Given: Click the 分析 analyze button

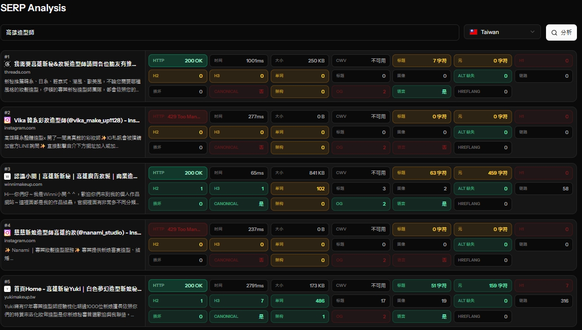Looking at the screenshot, I should click(561, 32).
